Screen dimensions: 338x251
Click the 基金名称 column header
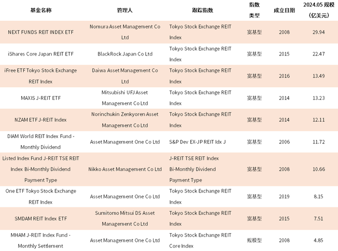click(41, 10)
